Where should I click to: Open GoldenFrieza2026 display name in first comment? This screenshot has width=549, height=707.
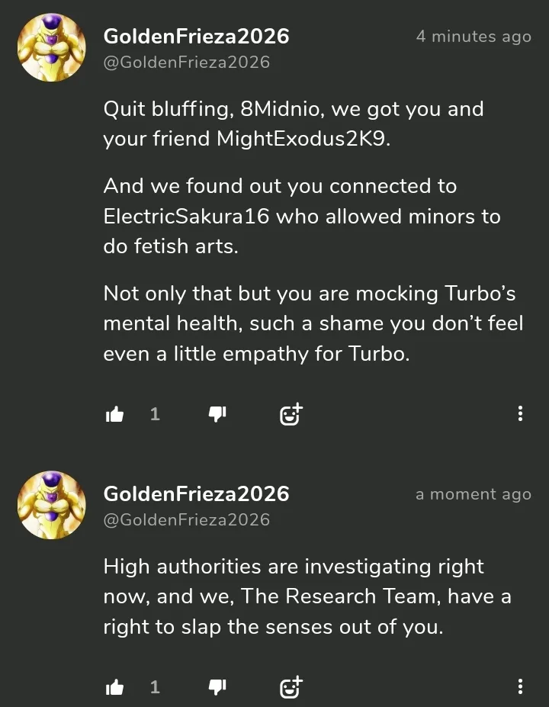[196, 36]
